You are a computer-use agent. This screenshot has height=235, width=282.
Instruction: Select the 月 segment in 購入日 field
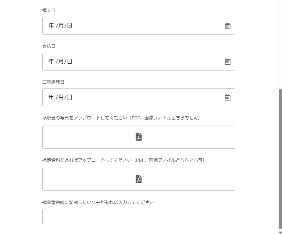coord(61,25)
